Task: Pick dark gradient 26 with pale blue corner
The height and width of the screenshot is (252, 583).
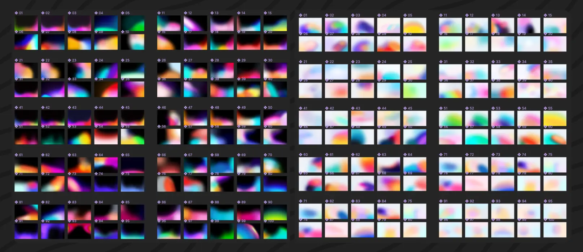Action: 168,71
